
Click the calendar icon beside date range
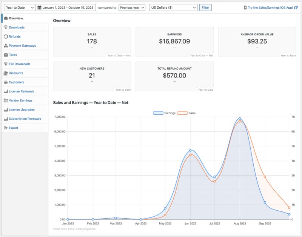coord(39,8)
